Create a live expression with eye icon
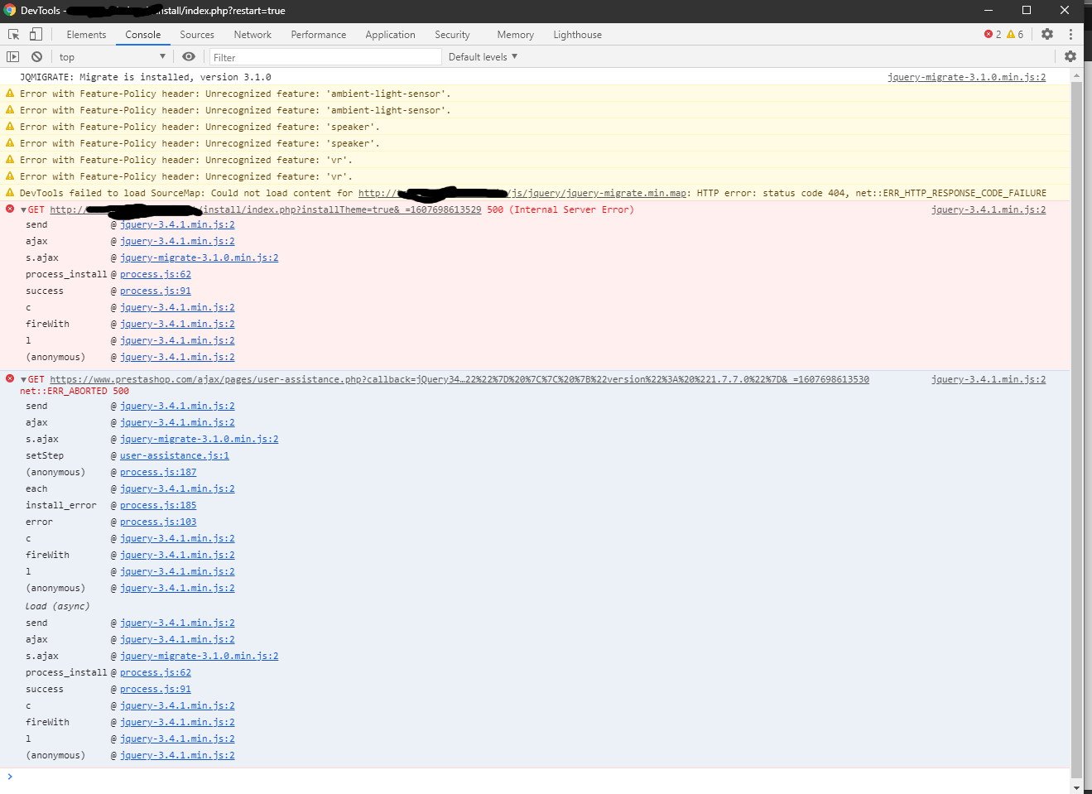 pyautogui.click(x=189, y=57)
